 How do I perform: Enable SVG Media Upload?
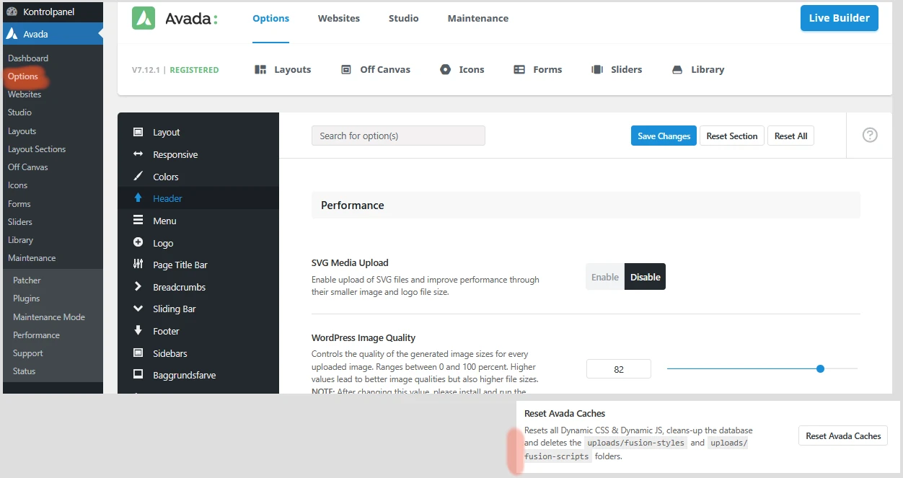point(605,277)
